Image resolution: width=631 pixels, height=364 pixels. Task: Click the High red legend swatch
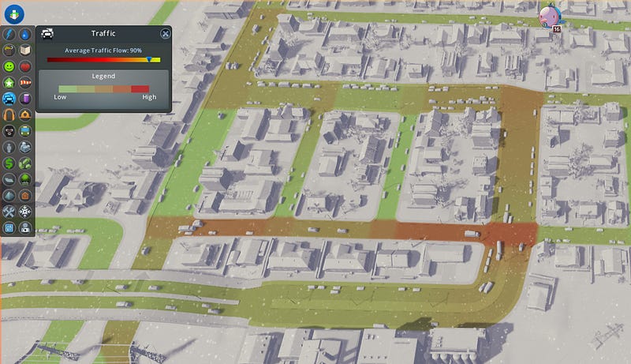pyautogui.click(x=140, y=89)
